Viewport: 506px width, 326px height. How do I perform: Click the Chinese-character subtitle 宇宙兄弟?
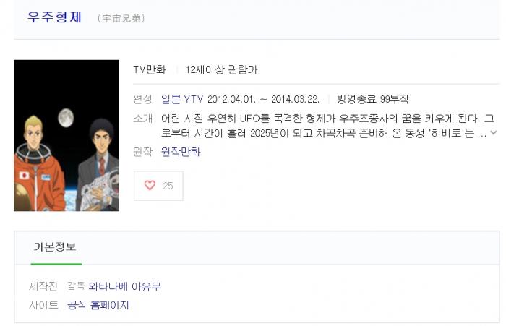click(x=121, y=18)
